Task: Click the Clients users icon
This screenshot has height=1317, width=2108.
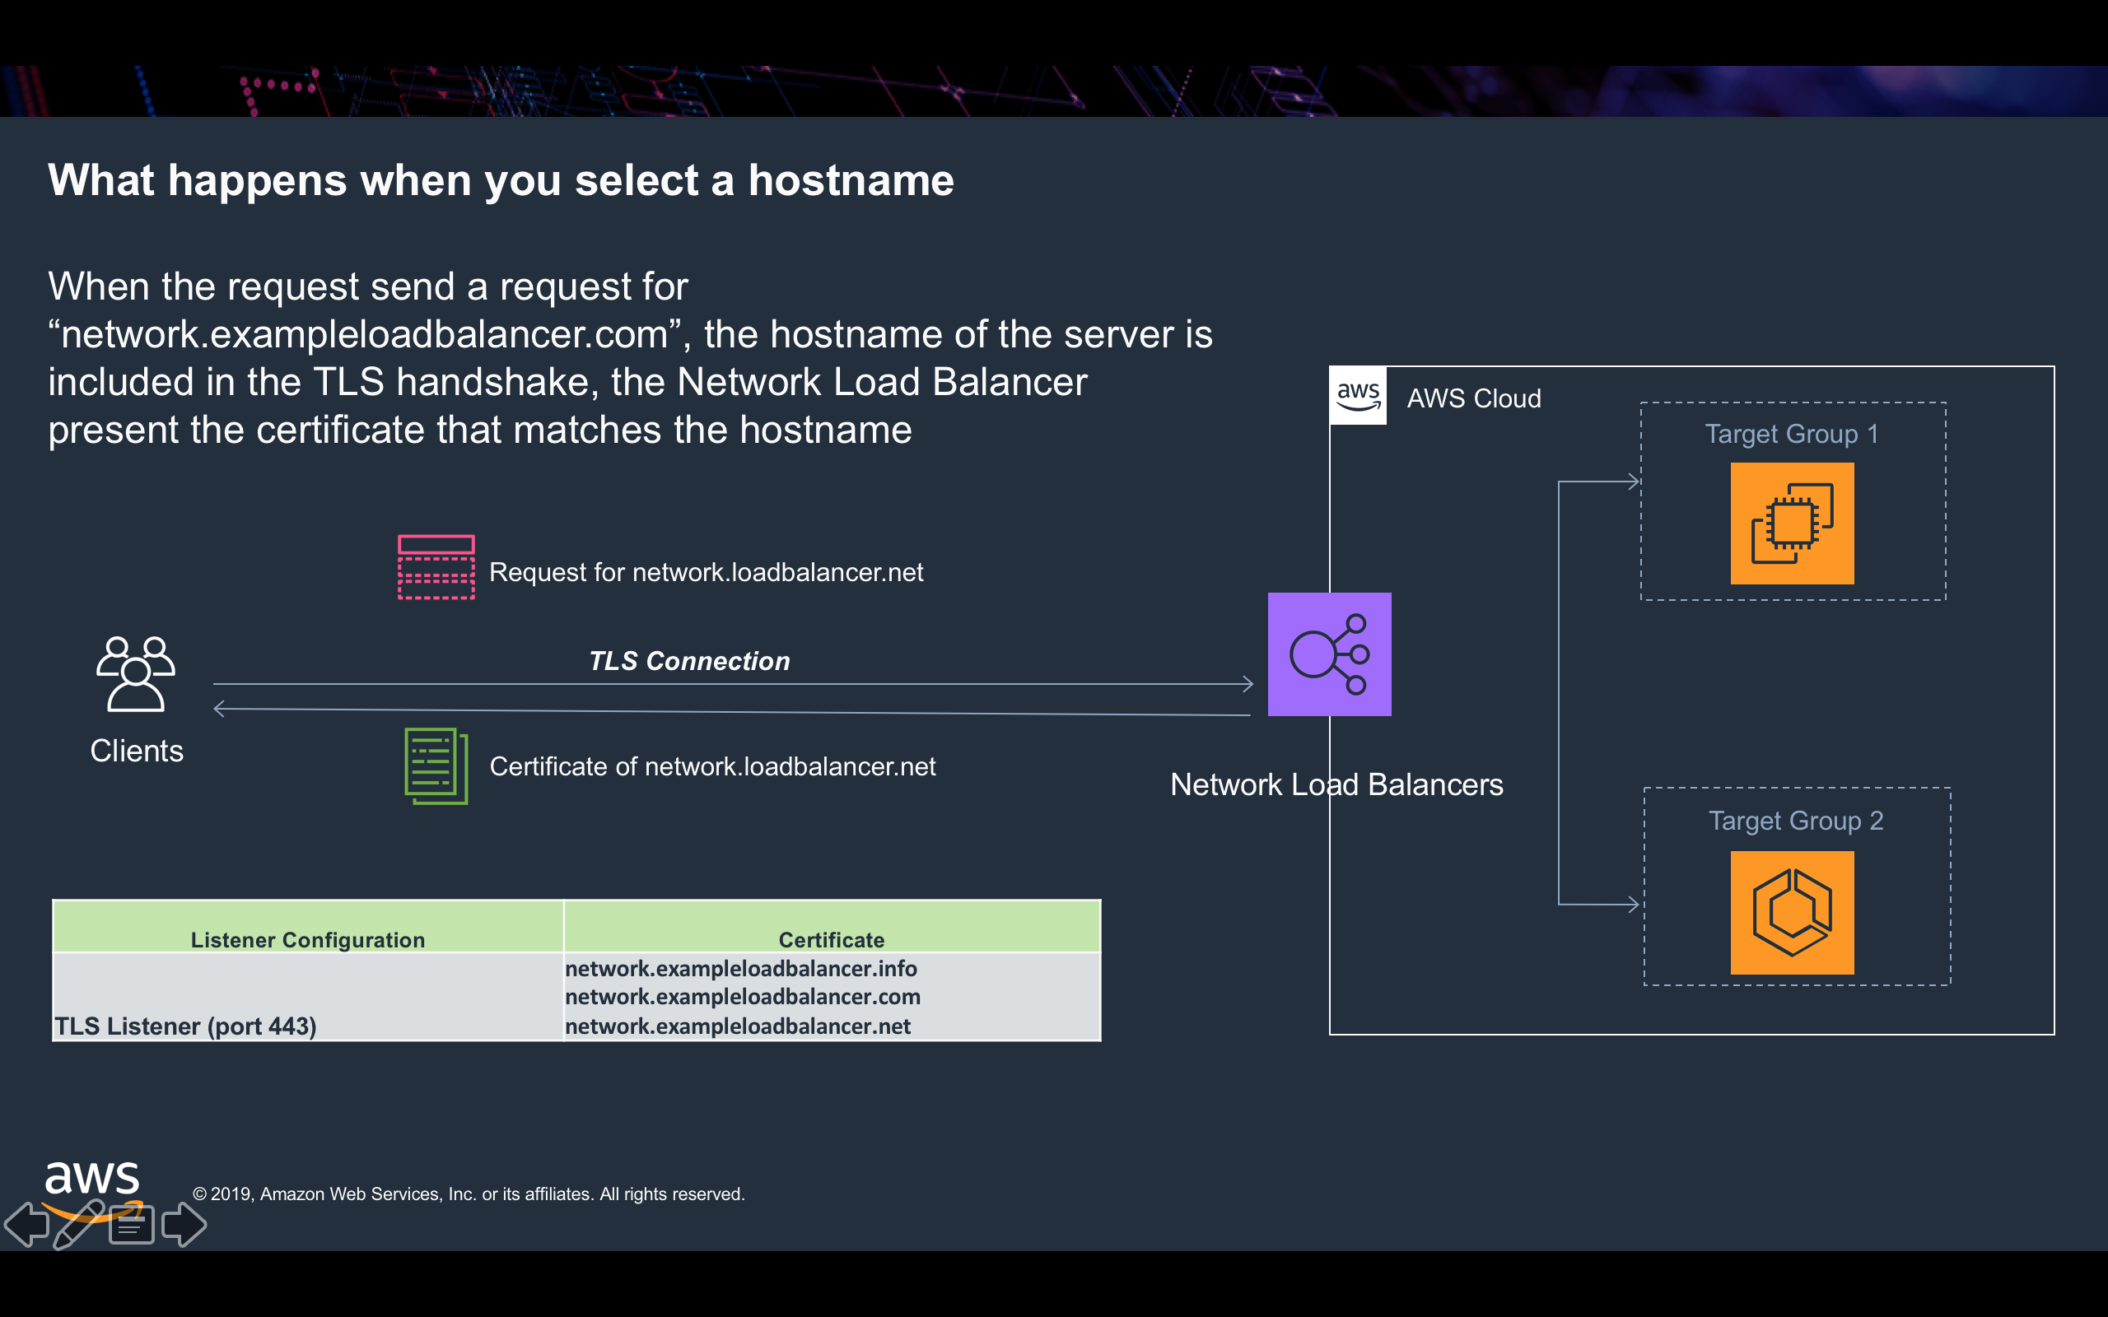Action: click(x=136, y=673)
